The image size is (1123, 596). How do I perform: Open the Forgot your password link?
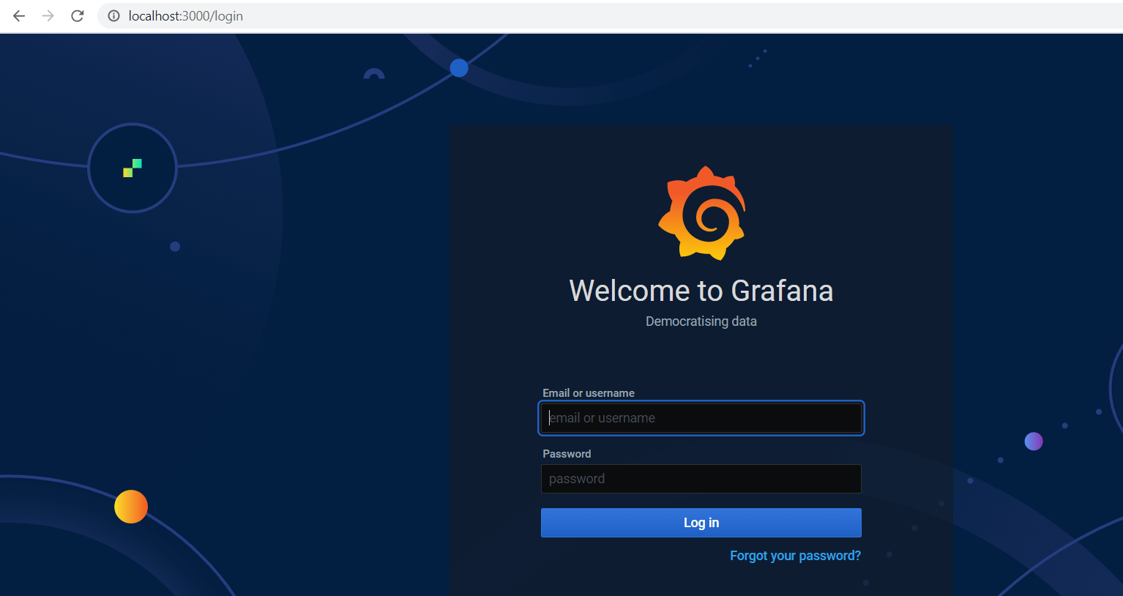tap(795, 555)
